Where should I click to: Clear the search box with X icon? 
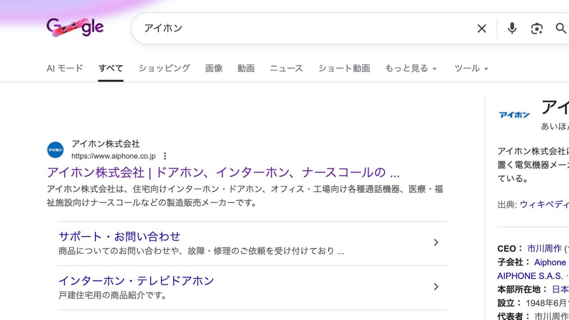(x=481, y=28)
